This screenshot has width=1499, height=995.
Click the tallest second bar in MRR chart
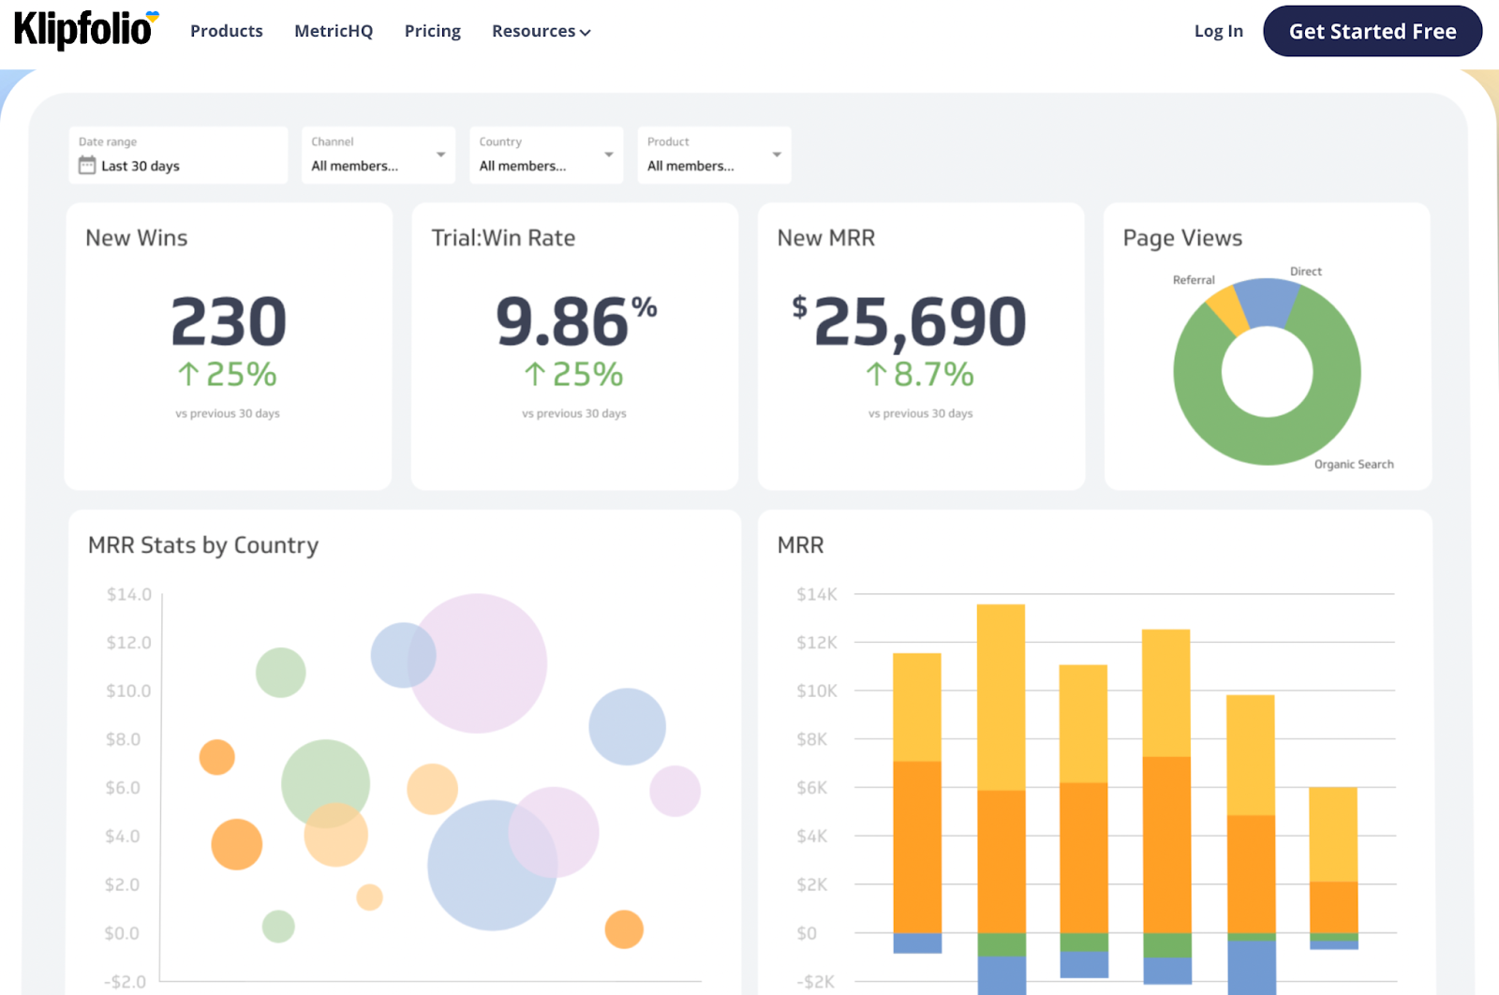[x=1001, y=799]
